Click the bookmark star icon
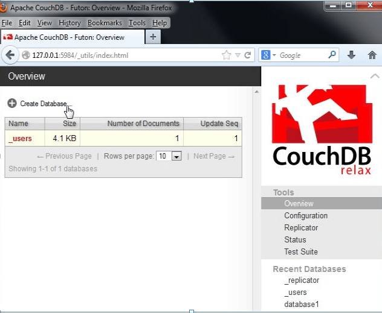This screenshot has height=313, width=382. pos(226,55)
